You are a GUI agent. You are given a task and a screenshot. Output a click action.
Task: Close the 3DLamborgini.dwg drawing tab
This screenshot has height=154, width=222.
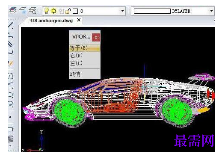tap(79, 20)
